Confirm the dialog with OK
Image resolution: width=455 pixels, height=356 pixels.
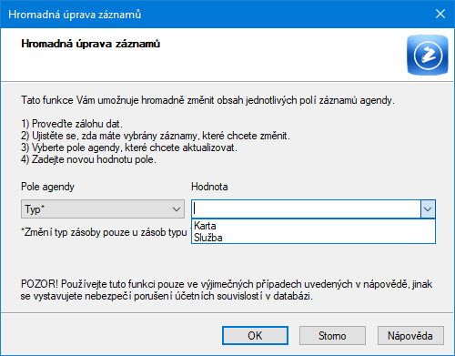click(x=255, y=335)
